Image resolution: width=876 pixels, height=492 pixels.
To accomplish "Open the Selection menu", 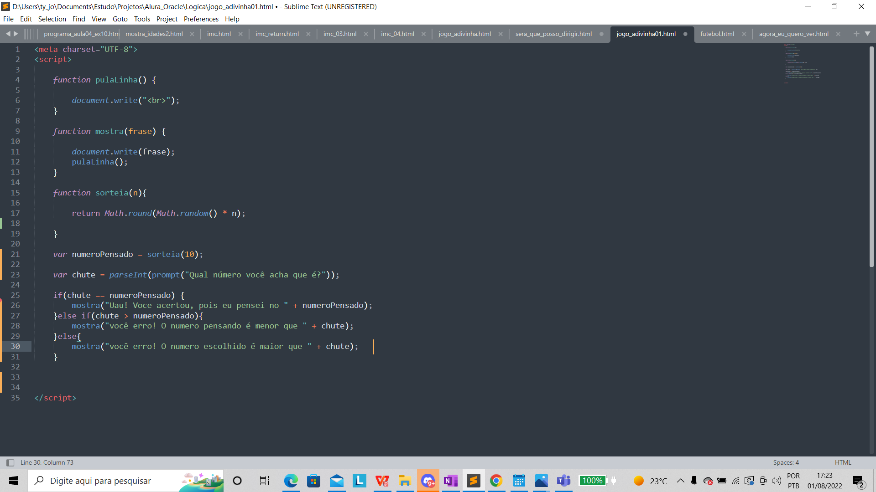I will point(52,19).
